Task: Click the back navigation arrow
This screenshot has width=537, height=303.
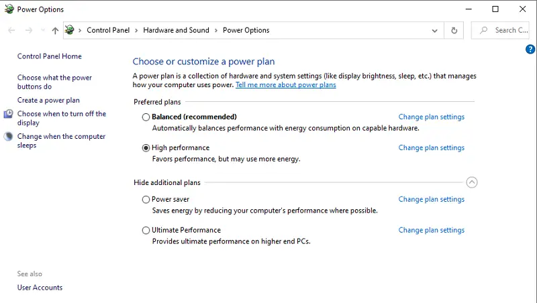Action: click(x=11, y=30)
